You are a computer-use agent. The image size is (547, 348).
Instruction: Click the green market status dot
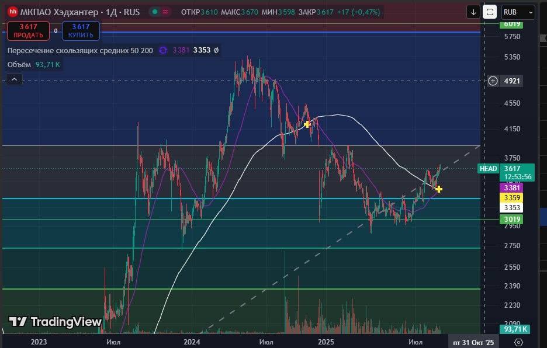coord(155,12)
